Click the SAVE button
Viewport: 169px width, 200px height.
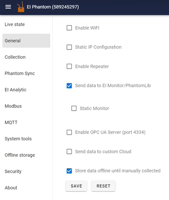coord(76,186)
